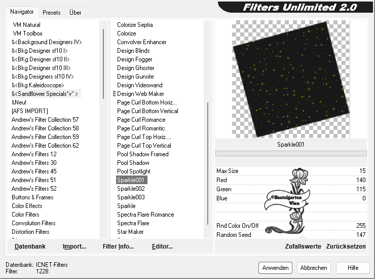Viewport: 375px width, 279px height.
Task: Choose Sparkle003 filter
Action: click(131, 197)
